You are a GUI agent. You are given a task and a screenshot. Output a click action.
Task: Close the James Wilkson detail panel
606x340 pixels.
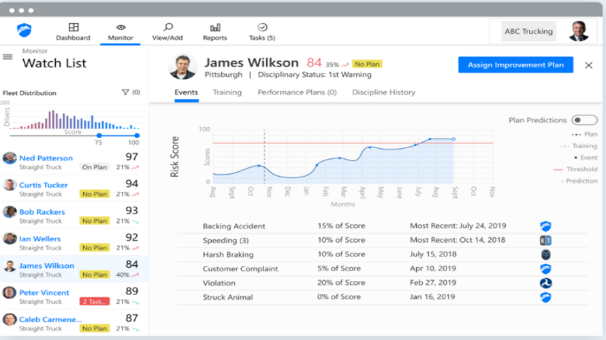pos(588,65)
